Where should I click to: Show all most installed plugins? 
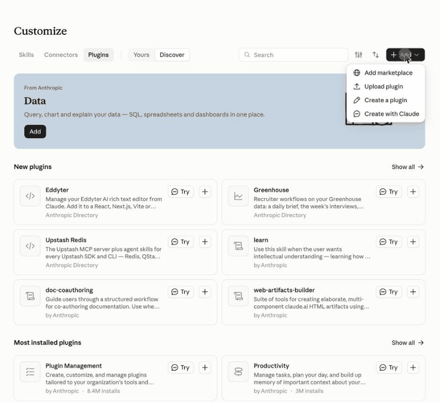pos(408,343)
